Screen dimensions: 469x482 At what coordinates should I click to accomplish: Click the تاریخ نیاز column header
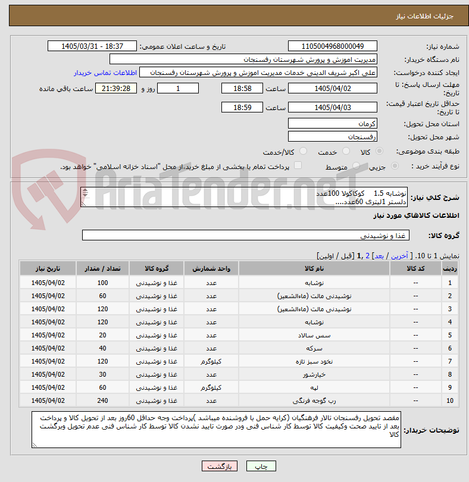(x=48, y=268)
